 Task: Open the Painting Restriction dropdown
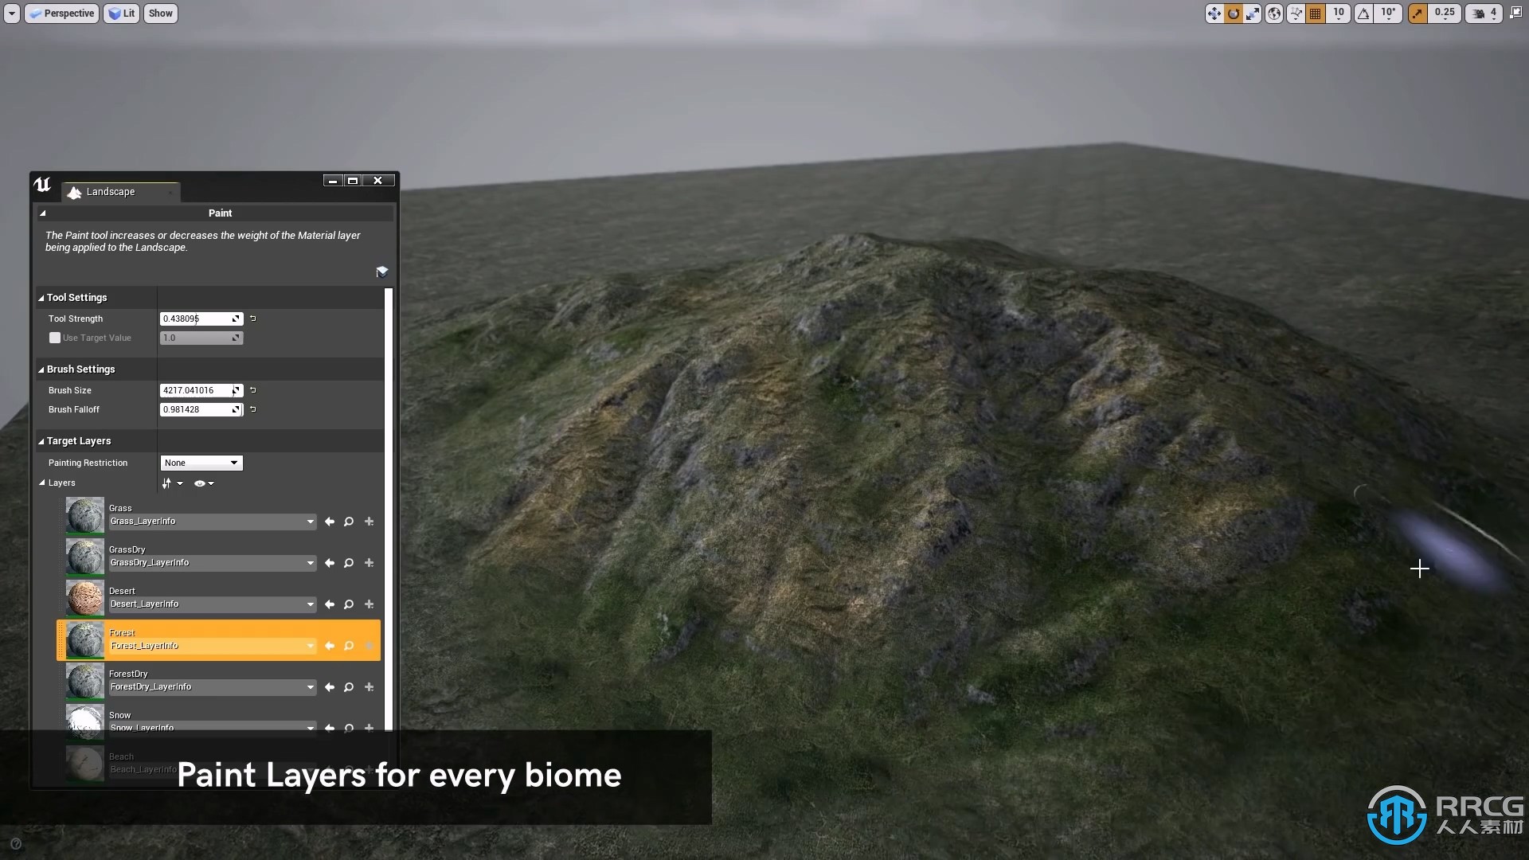[200, 462]
